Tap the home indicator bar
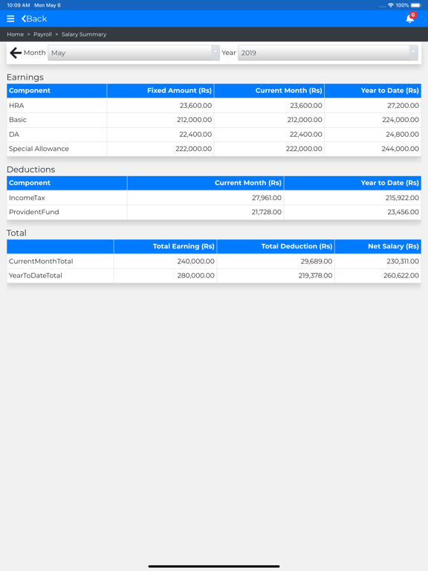 [x=214, y=567]
